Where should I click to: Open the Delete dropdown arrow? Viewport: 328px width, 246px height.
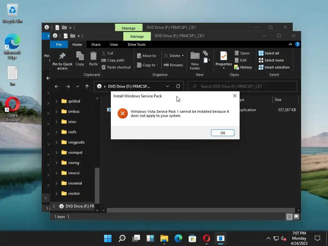tap(183, 56)
